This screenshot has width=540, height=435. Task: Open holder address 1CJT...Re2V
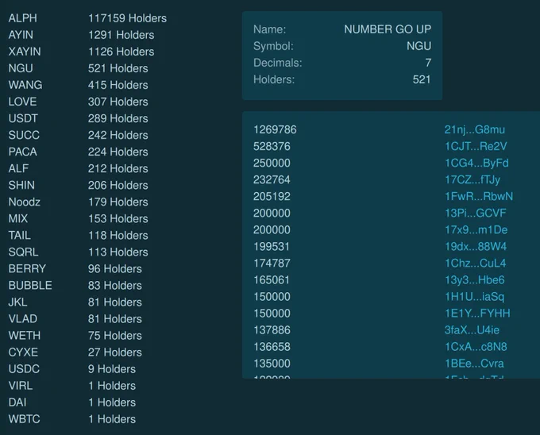[x=476, y=146]
